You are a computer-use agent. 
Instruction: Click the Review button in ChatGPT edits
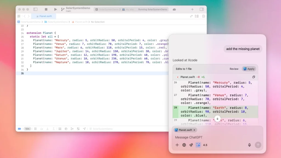[x=234, y=69]
